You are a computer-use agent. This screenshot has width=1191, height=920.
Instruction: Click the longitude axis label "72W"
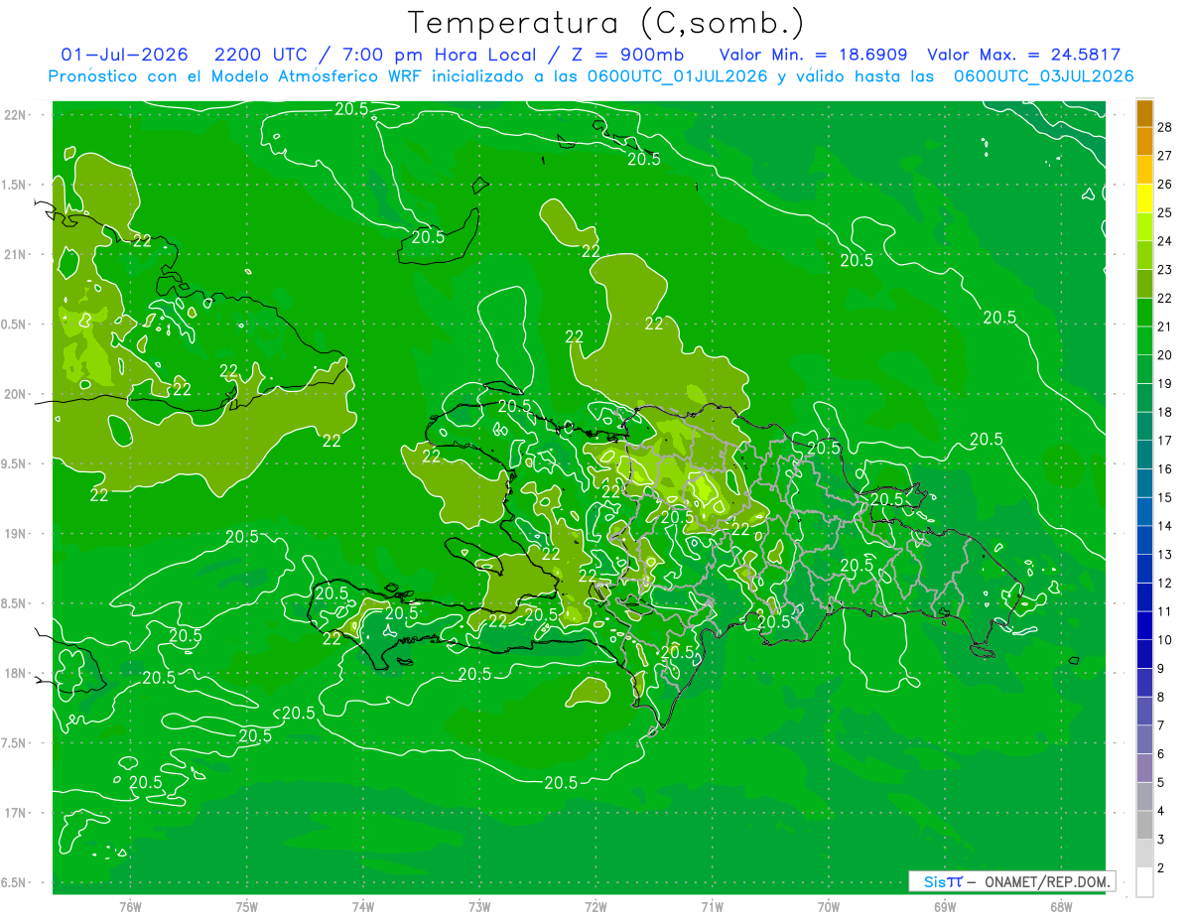pyautogui.click(x=595, y=906)
